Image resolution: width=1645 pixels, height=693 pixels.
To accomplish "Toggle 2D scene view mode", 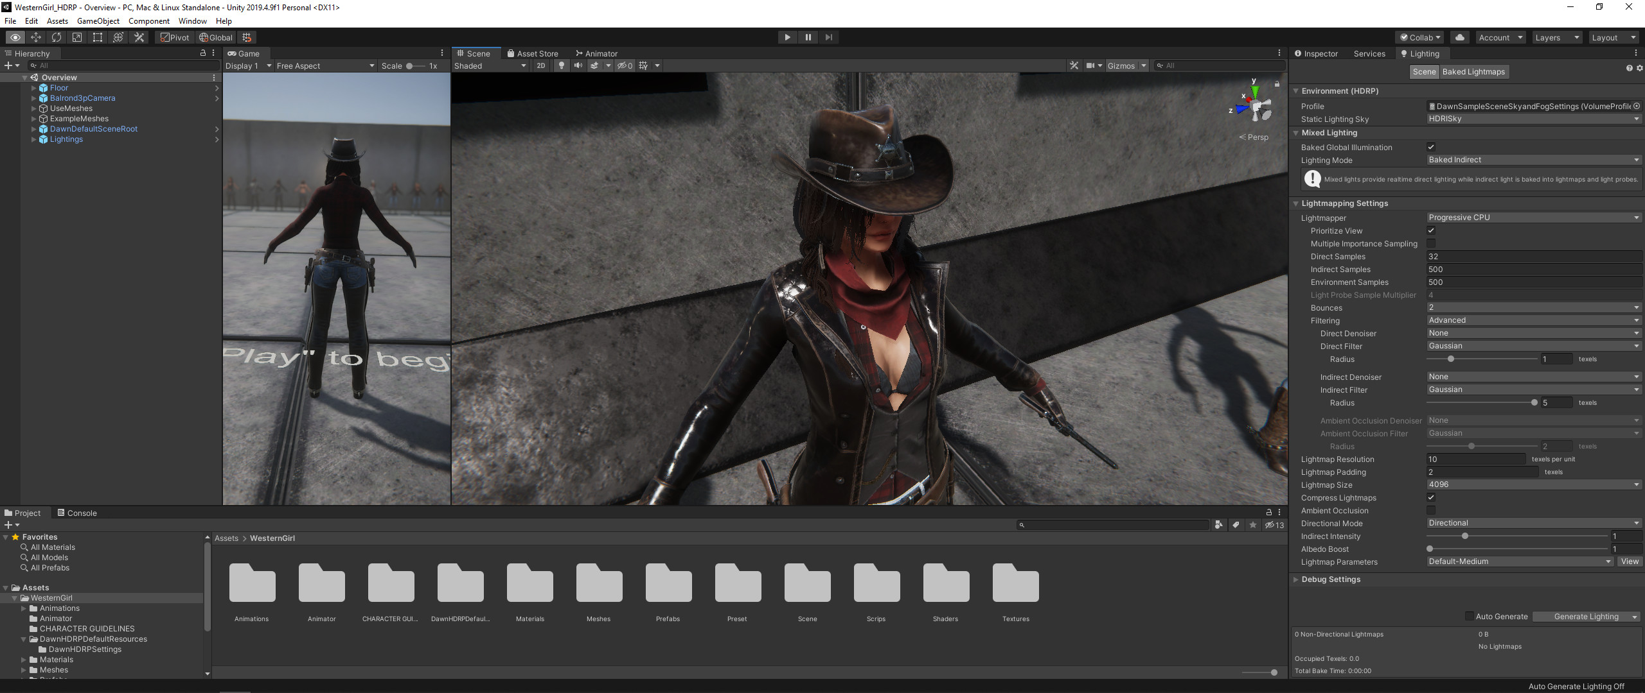I will pos(541,65).
